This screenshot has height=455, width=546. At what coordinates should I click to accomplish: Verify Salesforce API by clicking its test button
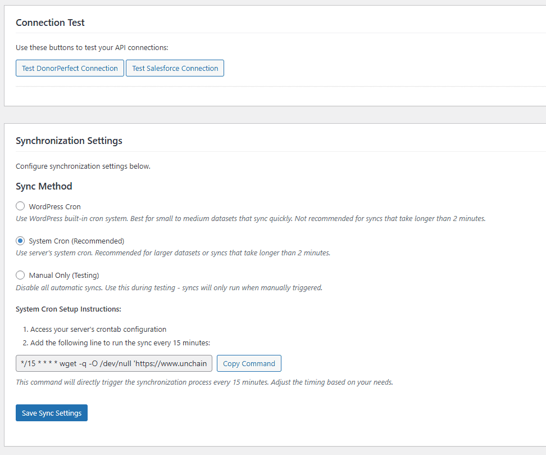coord(175,67)
